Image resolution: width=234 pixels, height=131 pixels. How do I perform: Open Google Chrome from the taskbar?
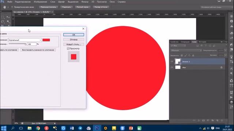[38, 128]
